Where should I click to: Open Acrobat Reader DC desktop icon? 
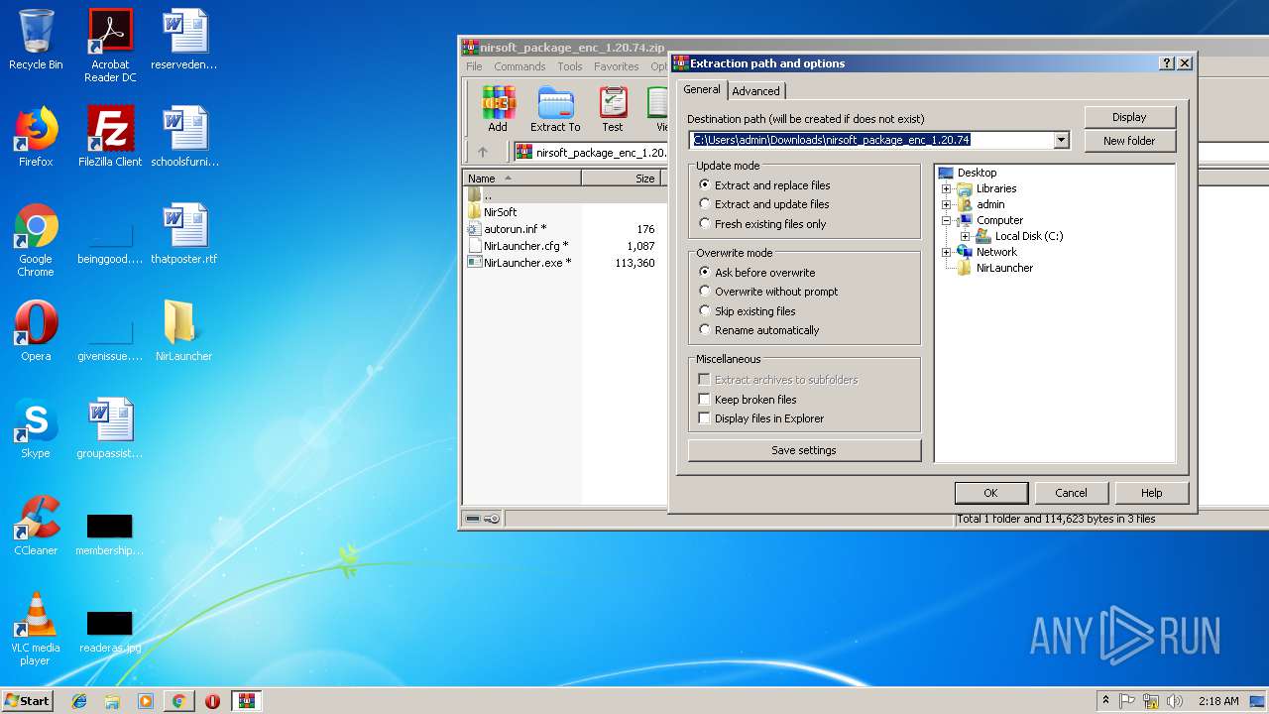tap(110, 46)
